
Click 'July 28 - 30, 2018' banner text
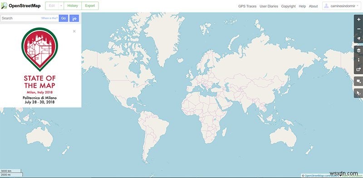coord(39,102)
